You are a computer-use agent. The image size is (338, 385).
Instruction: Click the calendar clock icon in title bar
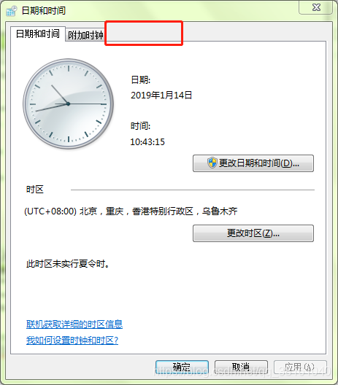click(x=11, y=10)
